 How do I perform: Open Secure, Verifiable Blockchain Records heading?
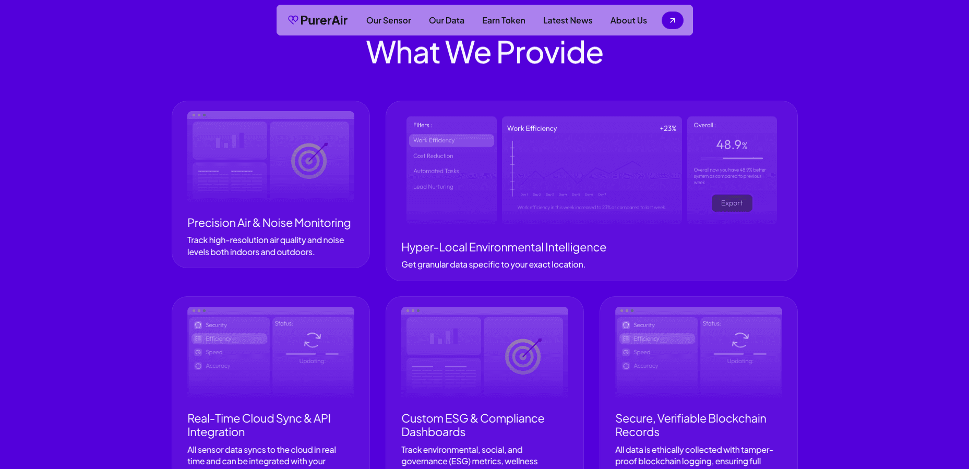pos(691,425)
